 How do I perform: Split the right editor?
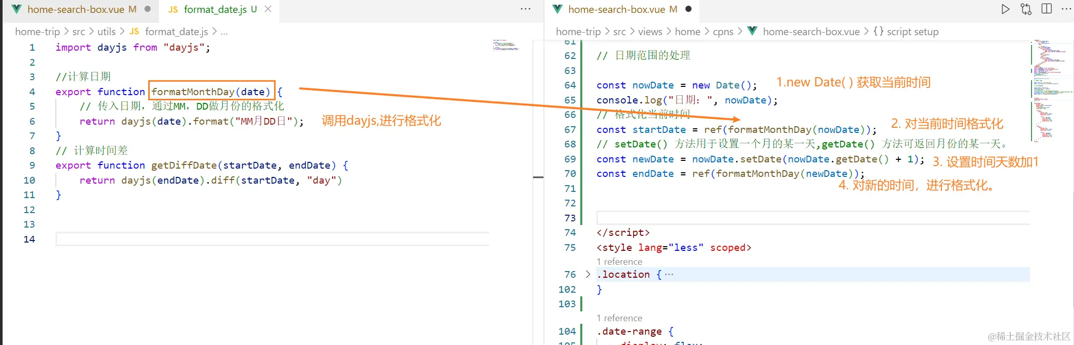1047,9
